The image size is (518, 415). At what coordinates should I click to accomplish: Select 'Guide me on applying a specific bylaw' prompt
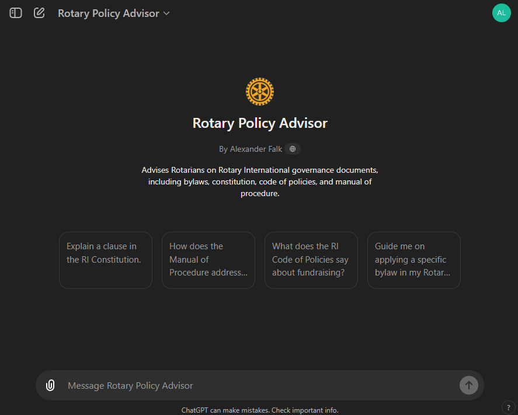(x=414, y=260)
